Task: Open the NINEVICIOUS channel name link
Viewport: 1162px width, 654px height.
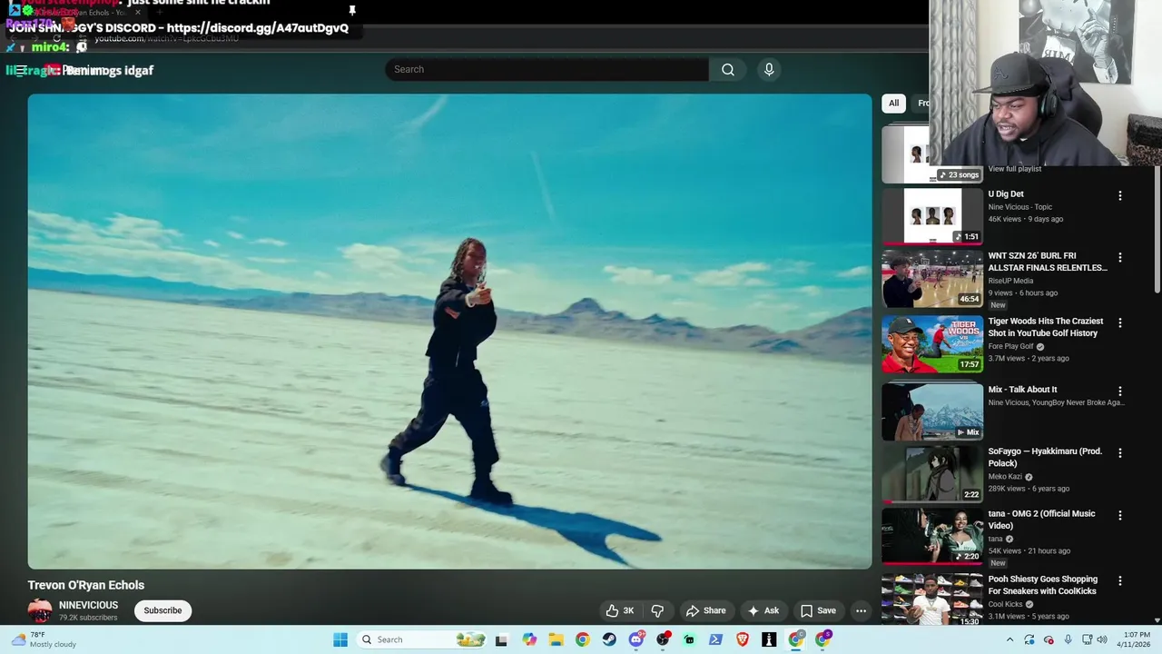Action: (x=88, y=605)
